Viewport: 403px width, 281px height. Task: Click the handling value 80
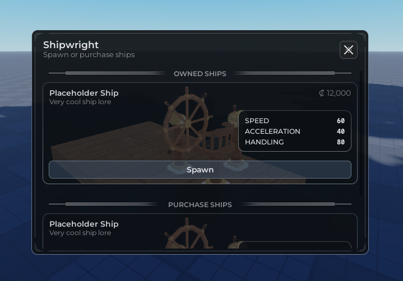click(x=341, y=142)
